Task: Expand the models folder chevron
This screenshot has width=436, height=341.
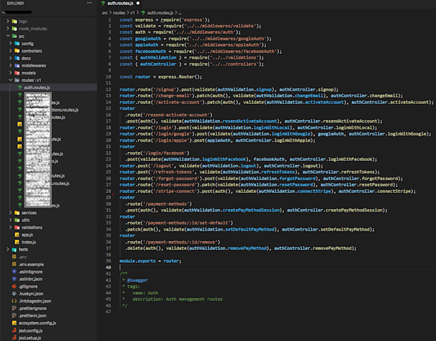Action: tap(10, 72)
